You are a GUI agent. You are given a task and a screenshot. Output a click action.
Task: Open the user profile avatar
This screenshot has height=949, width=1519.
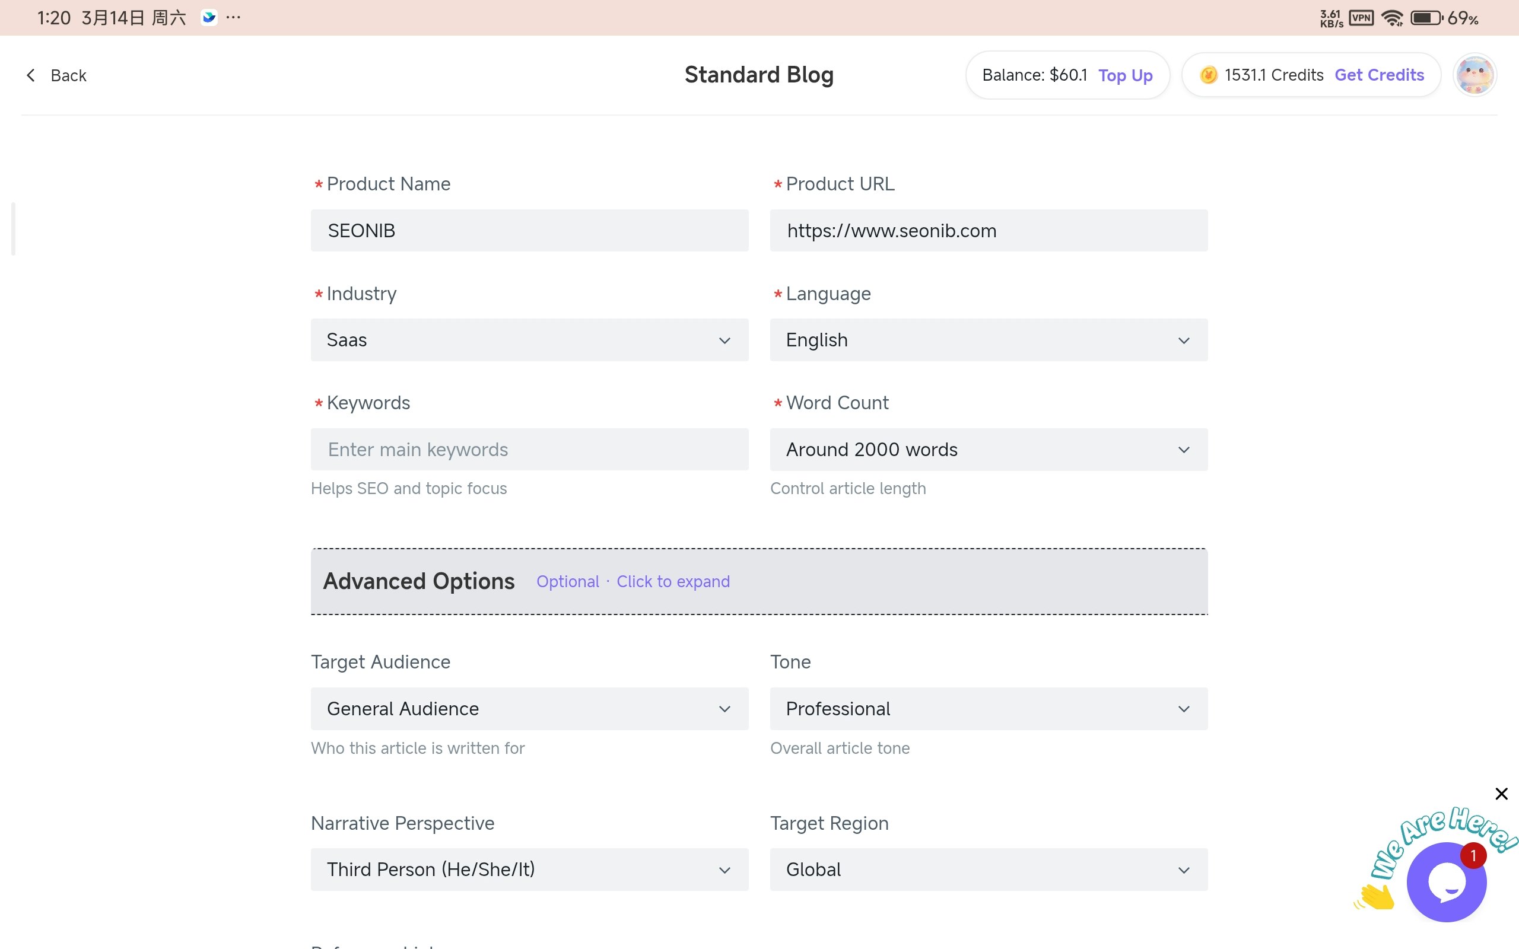pos(1474,75)
